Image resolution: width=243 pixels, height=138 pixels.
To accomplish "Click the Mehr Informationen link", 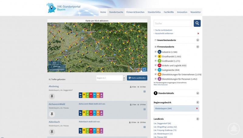I will coord(161,85).
